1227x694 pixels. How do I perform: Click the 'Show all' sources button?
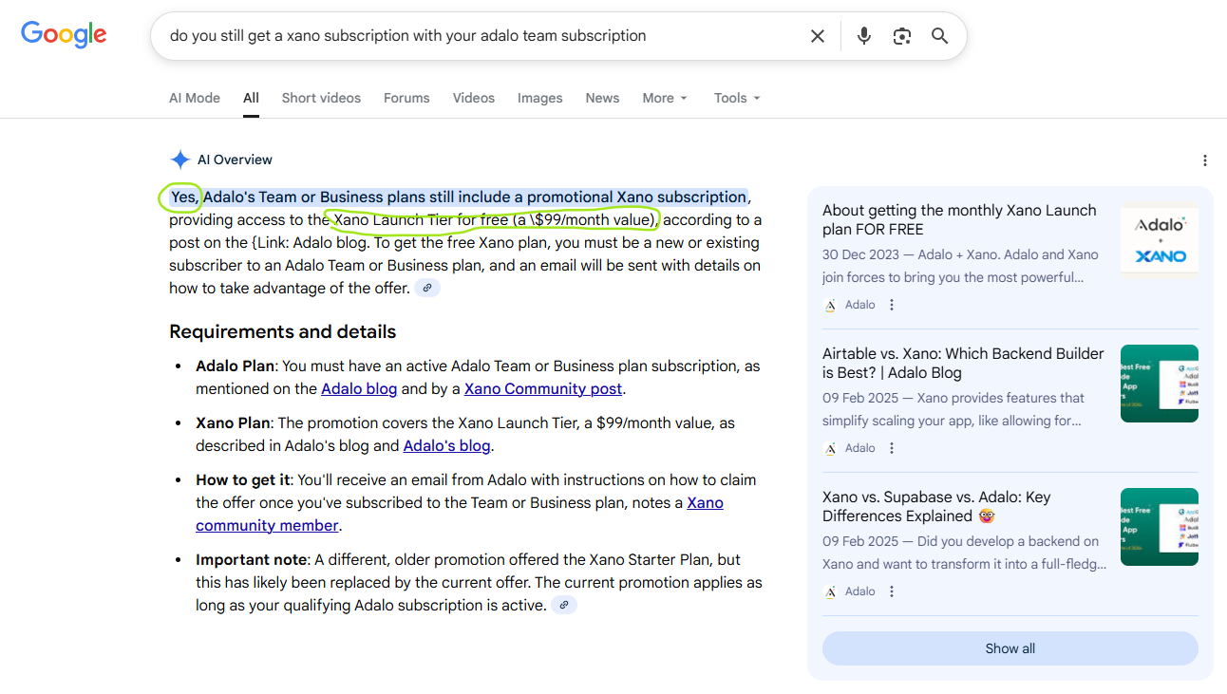click(1010, 648)
